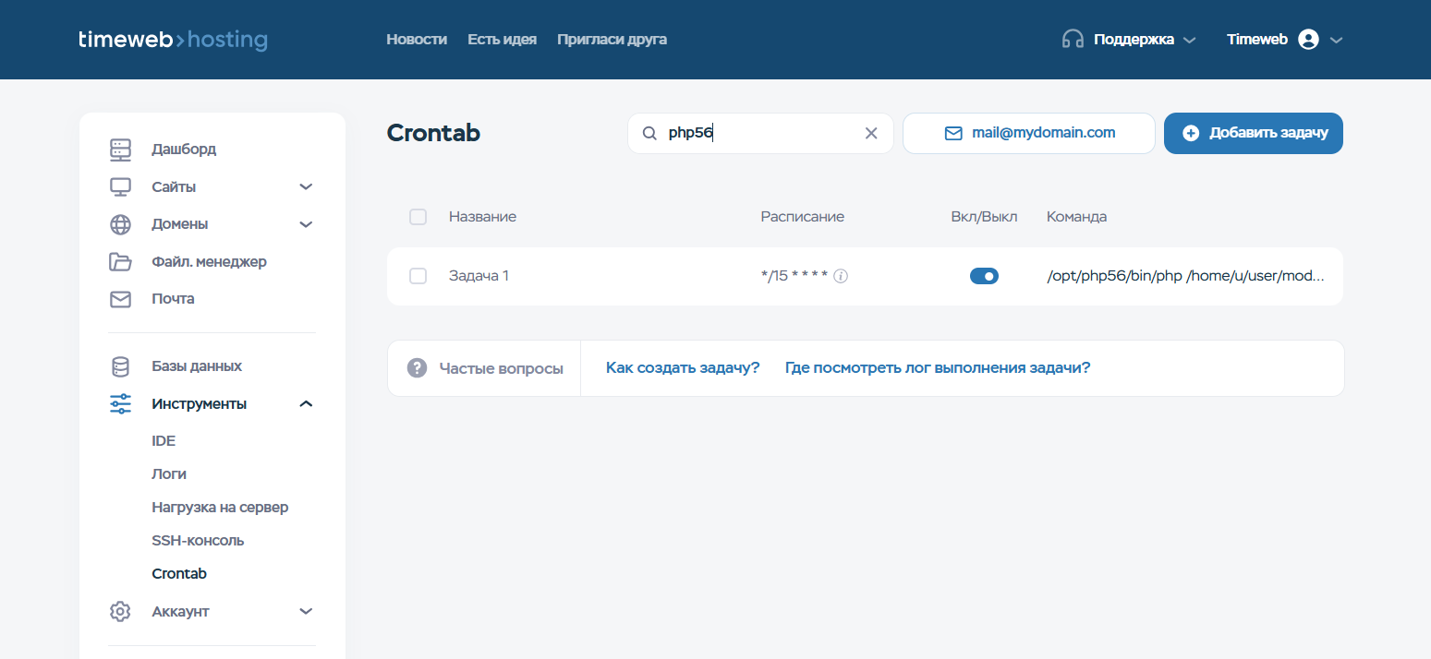Click the headphones support icon

point(1073,40)
